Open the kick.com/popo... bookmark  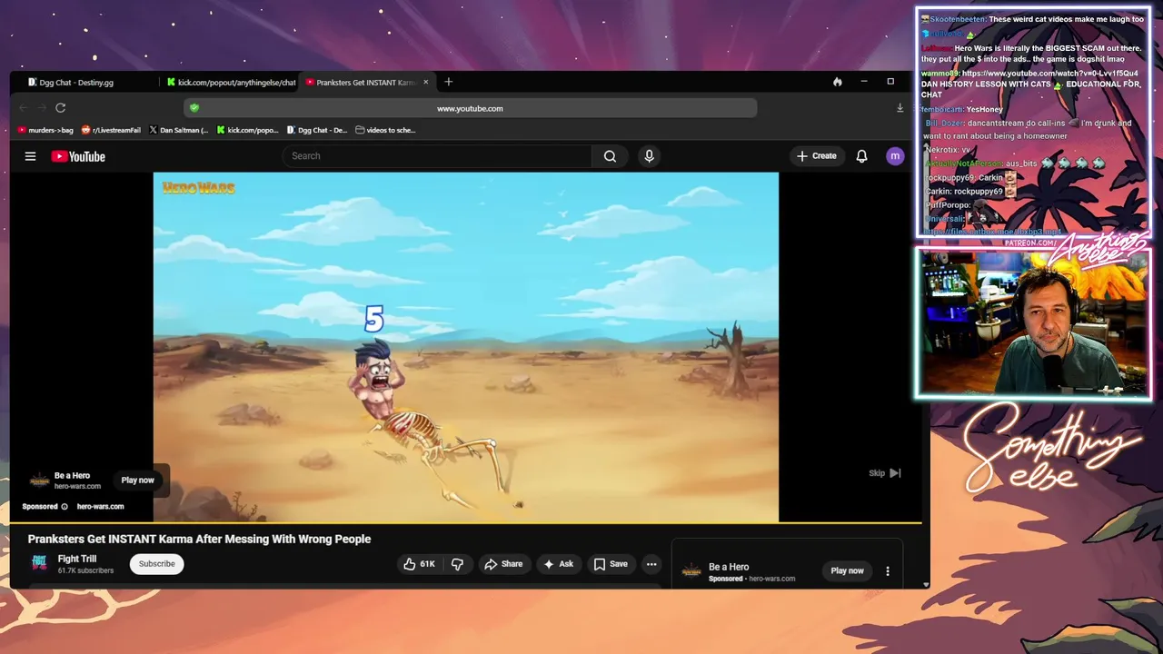point(247,130)
